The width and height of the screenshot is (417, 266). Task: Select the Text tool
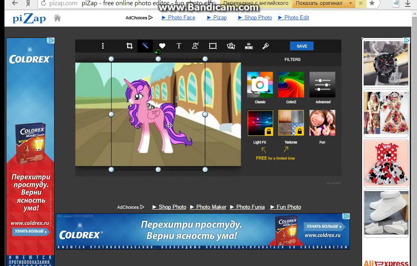click(179, 46)
